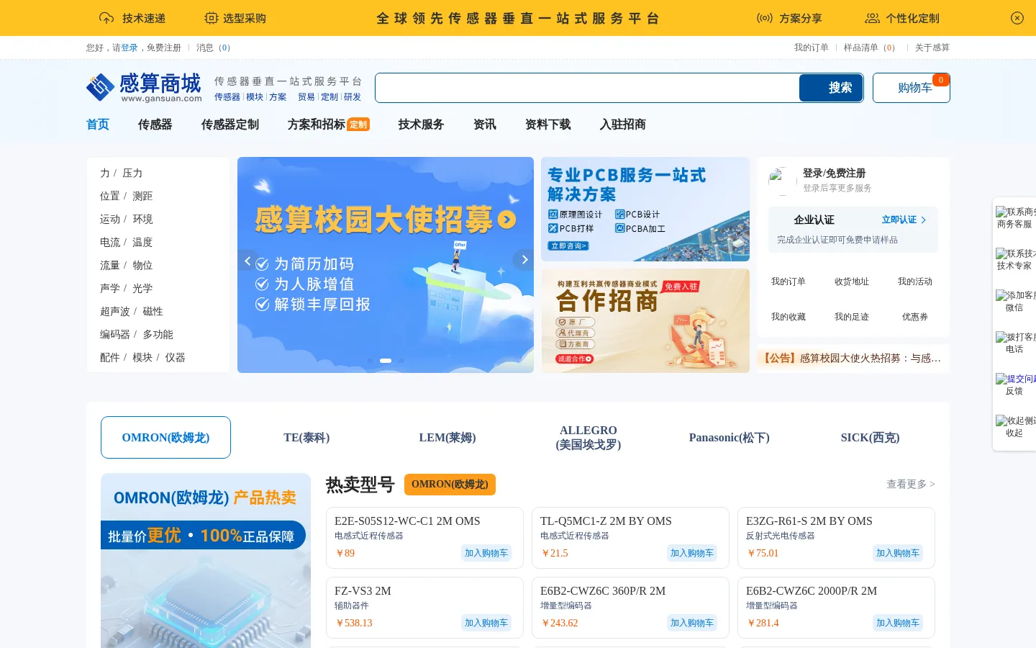The height and width of the screenshot is (648, 1036).
Task: Open the 感算校园大使招募 carousel banner
Action: point(386,265)
